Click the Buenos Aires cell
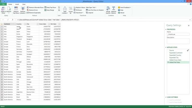192x108 pixels. [x=33, y=92]
